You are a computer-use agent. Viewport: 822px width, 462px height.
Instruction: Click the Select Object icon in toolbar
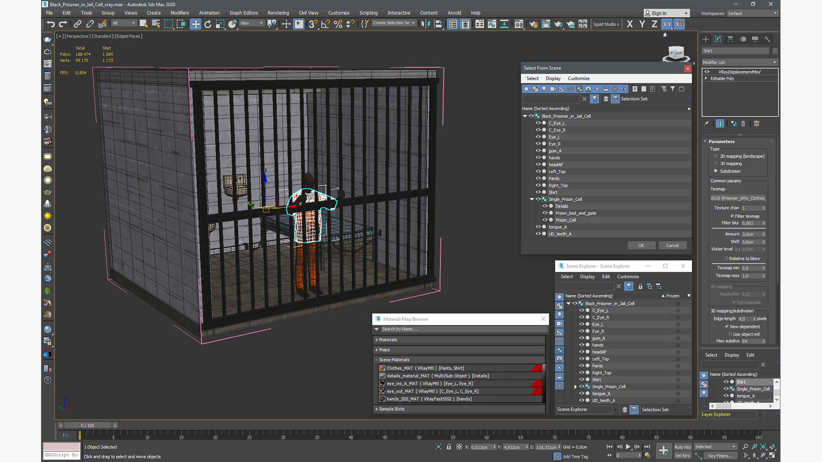[144, 24]
